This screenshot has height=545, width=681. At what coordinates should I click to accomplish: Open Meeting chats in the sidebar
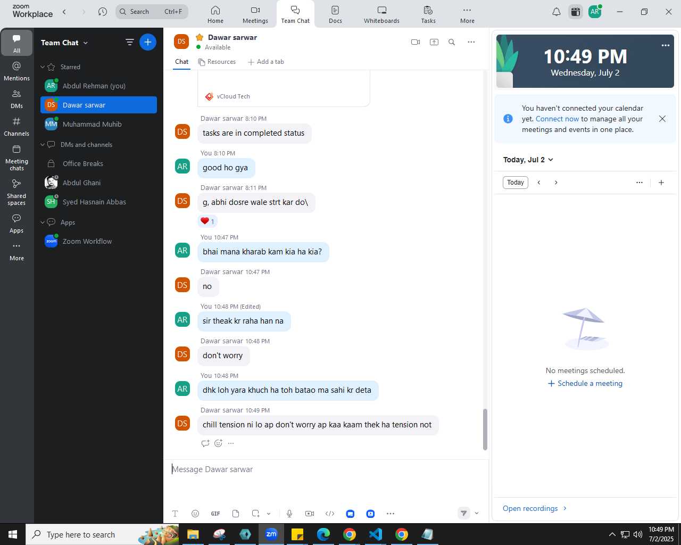16,158
